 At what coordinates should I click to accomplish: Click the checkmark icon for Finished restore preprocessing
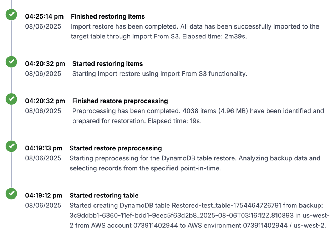(x=11, y=99)
